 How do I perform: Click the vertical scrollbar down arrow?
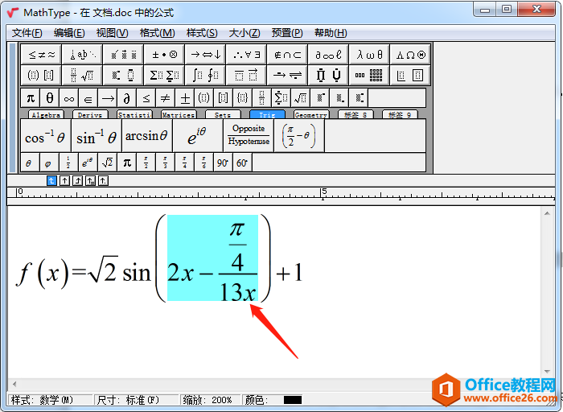coord(547,372)
